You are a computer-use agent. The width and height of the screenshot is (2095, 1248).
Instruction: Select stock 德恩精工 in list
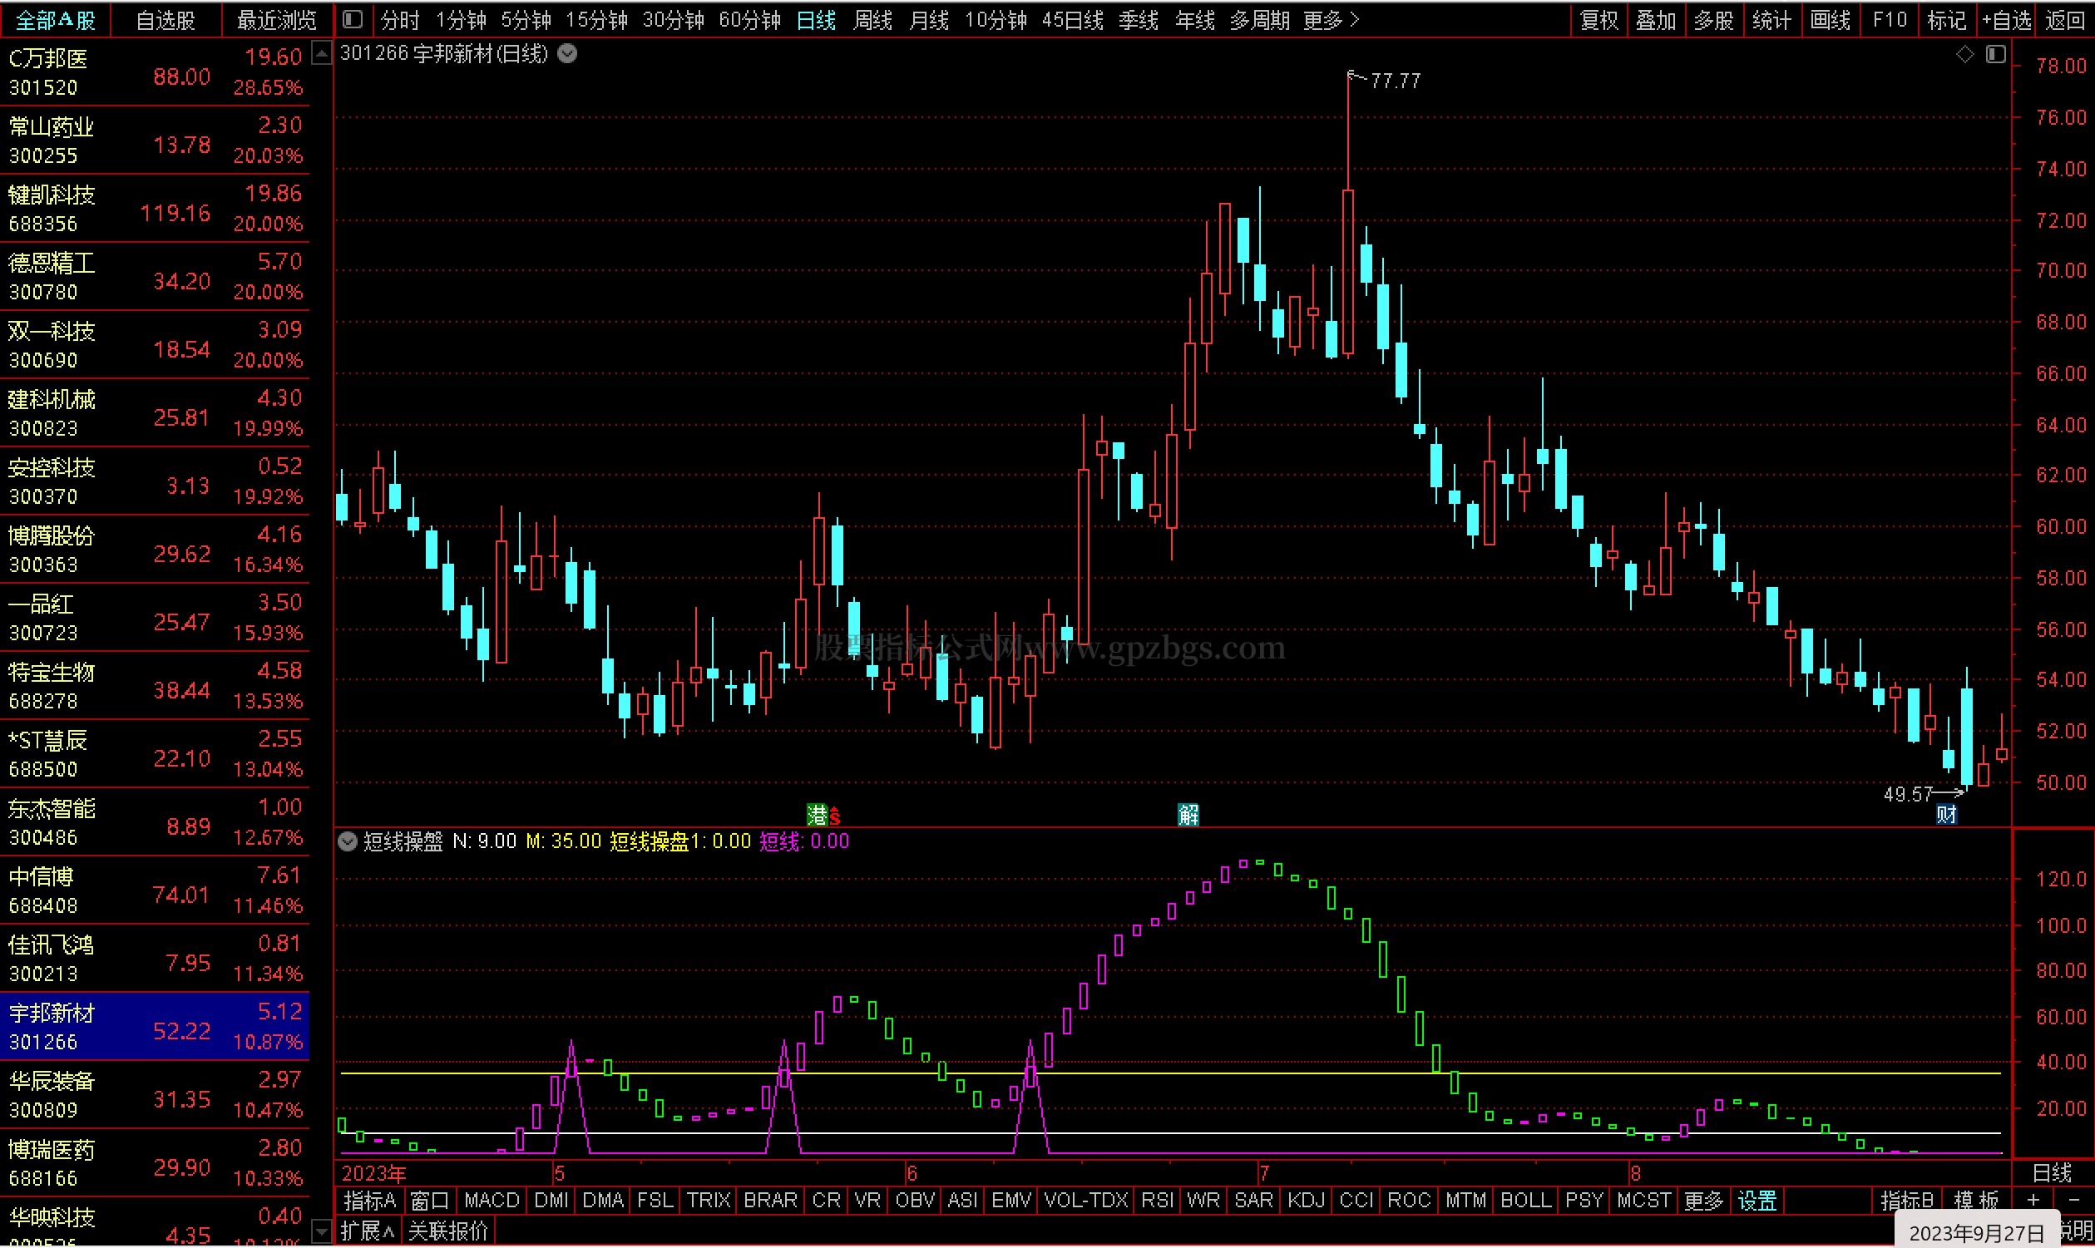[155, 278]
